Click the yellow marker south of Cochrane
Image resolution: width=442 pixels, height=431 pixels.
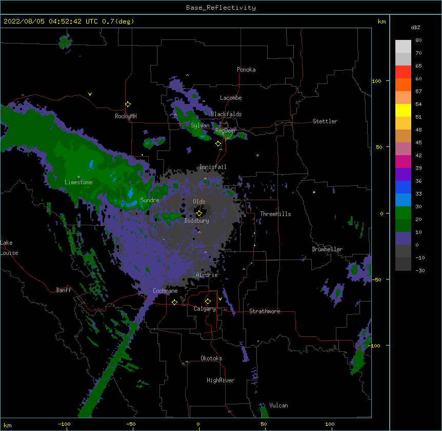pyautogui.click(x=174, y=302)
